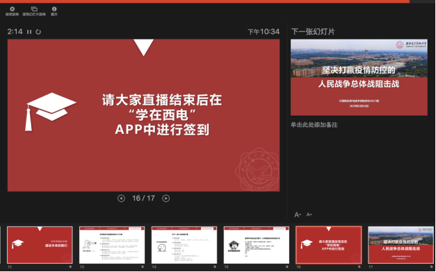Select slide 17 thumbnail in the filmstrip
The height and width of the screenshot is (272, 436).
click(401, 245)
